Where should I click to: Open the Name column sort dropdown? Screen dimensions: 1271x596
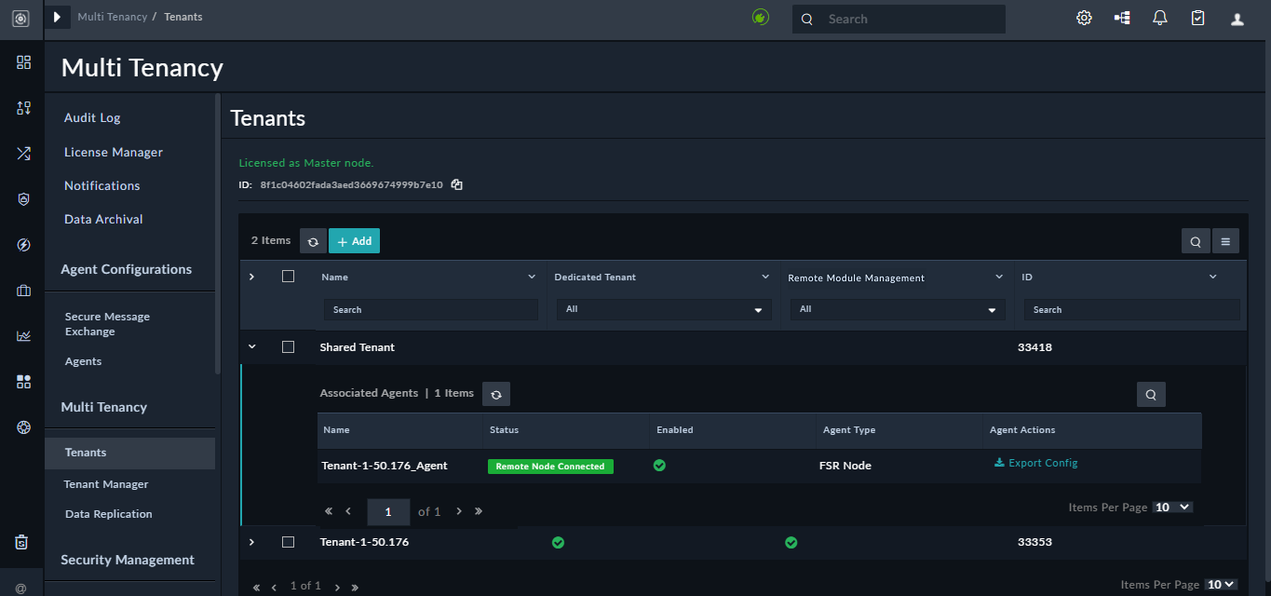[532, 277]
